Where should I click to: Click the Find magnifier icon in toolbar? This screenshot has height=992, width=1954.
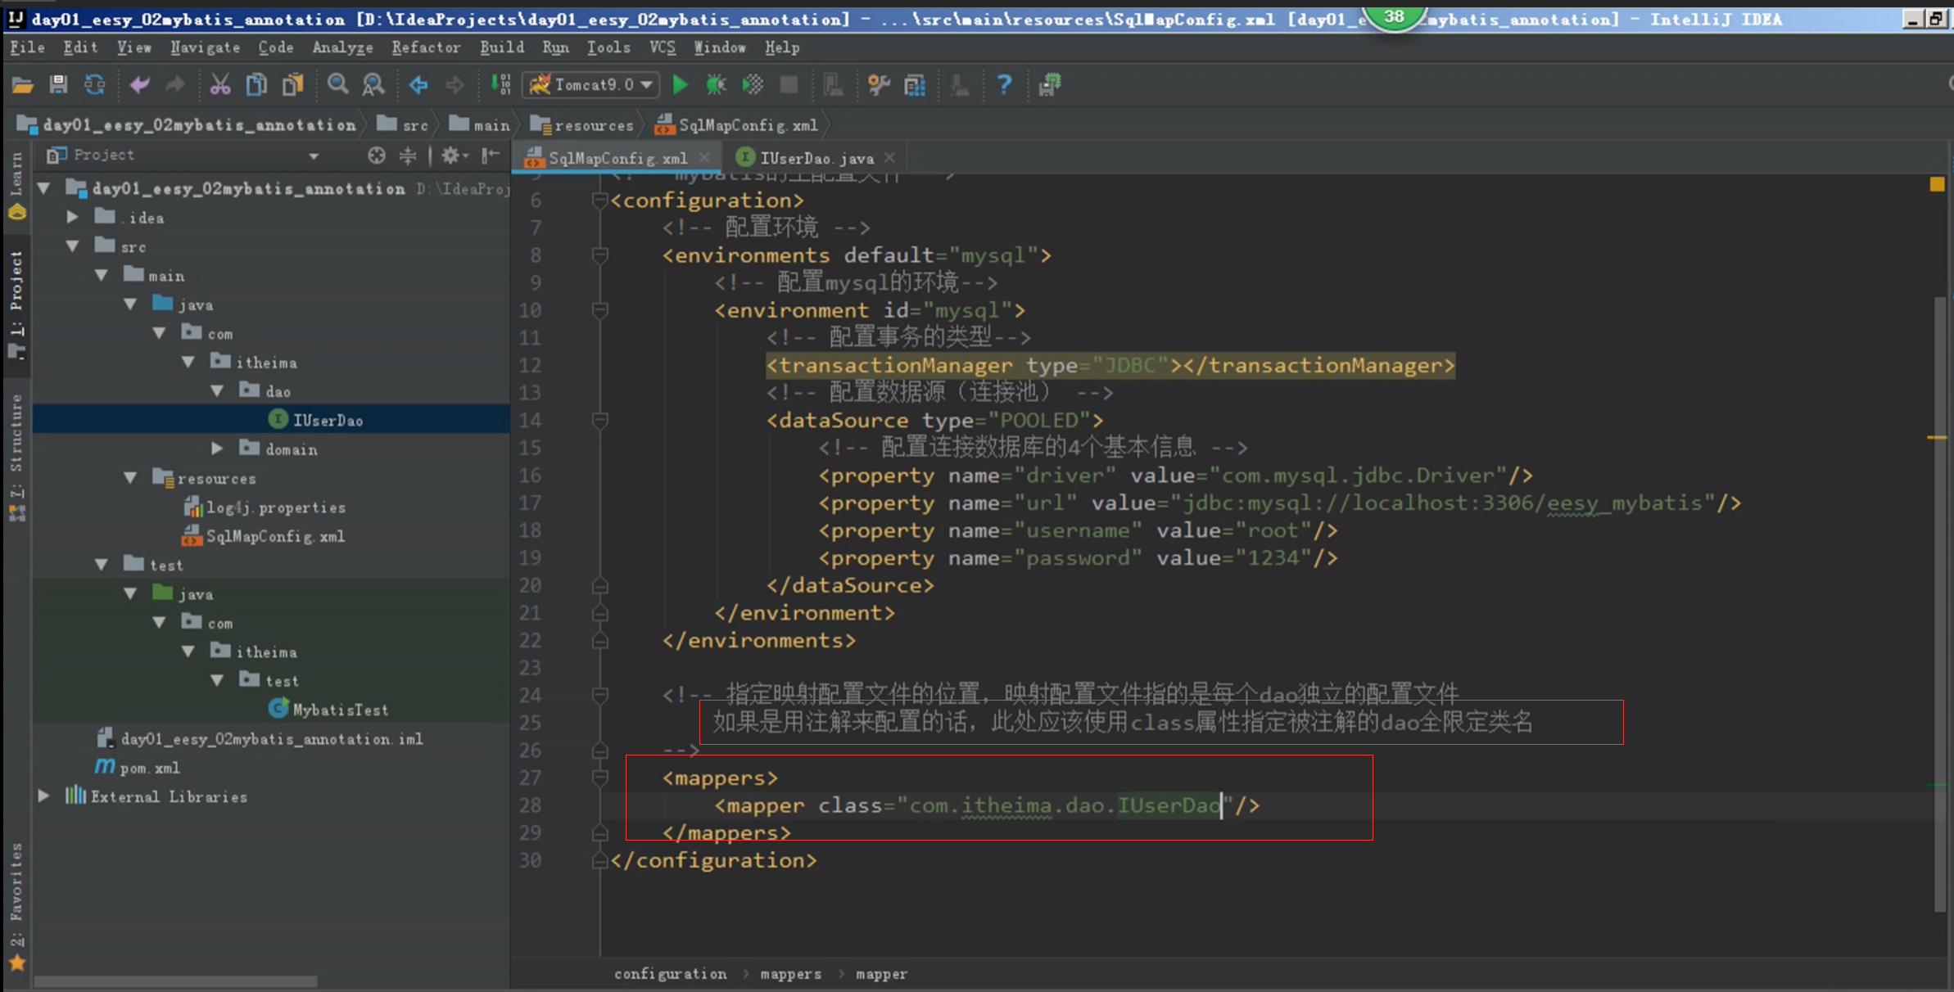pyautogui.click(x=337, y=84)
